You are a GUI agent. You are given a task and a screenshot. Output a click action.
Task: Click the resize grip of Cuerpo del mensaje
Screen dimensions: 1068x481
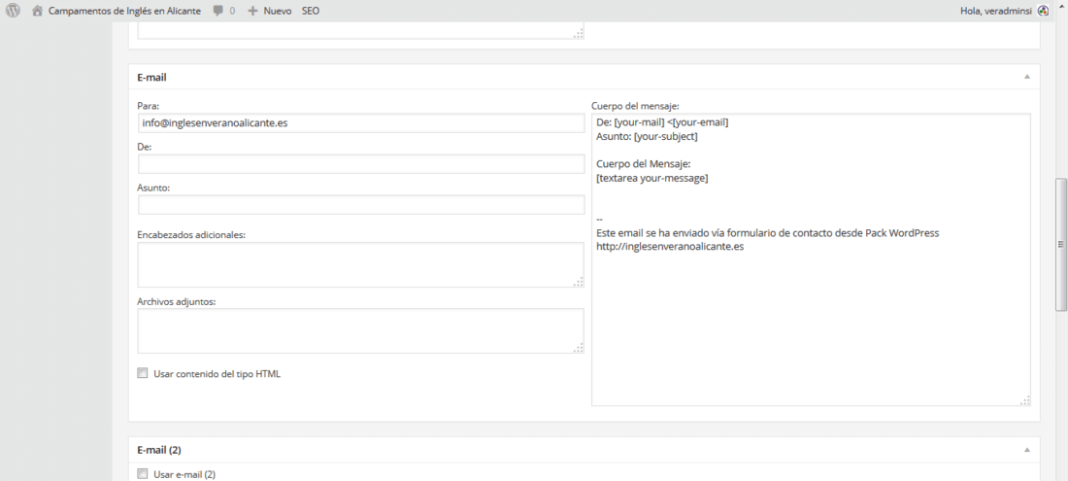pyautogui.click(x=1024, y=400)
